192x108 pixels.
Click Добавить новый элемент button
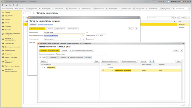[x=110, y=61]
